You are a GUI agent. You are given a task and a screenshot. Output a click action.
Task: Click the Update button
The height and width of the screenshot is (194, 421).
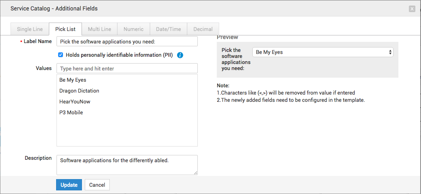coord(69,185)
